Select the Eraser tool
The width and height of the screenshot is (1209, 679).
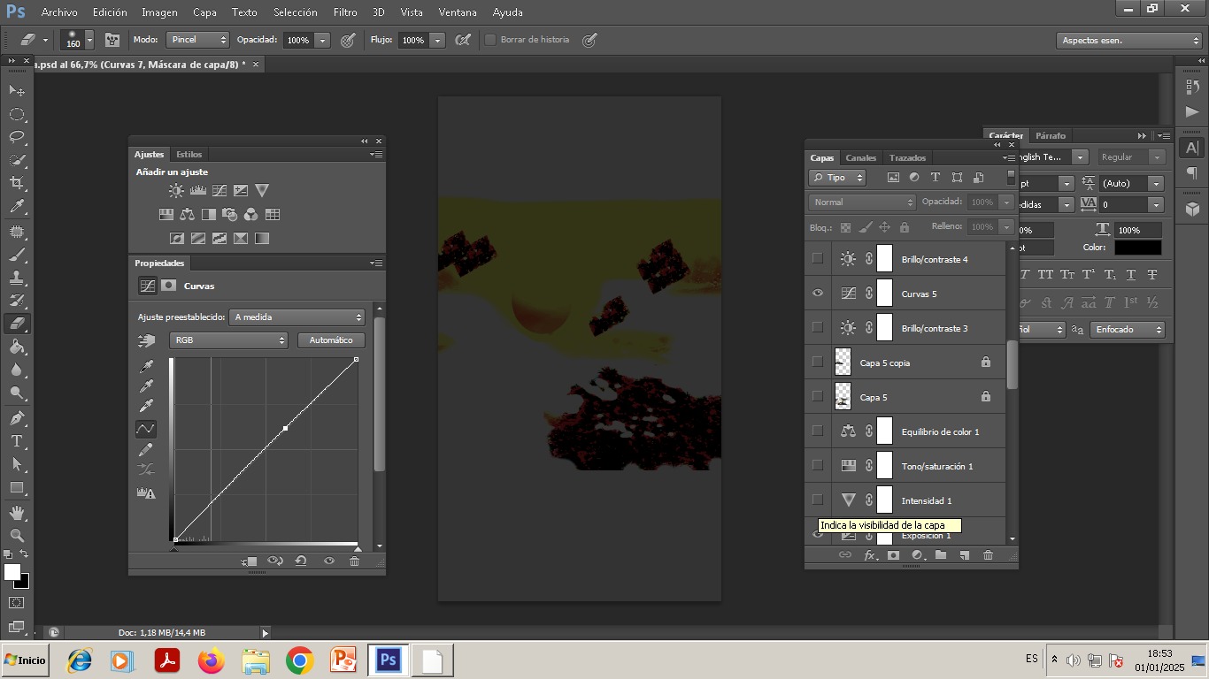point(17,324)
